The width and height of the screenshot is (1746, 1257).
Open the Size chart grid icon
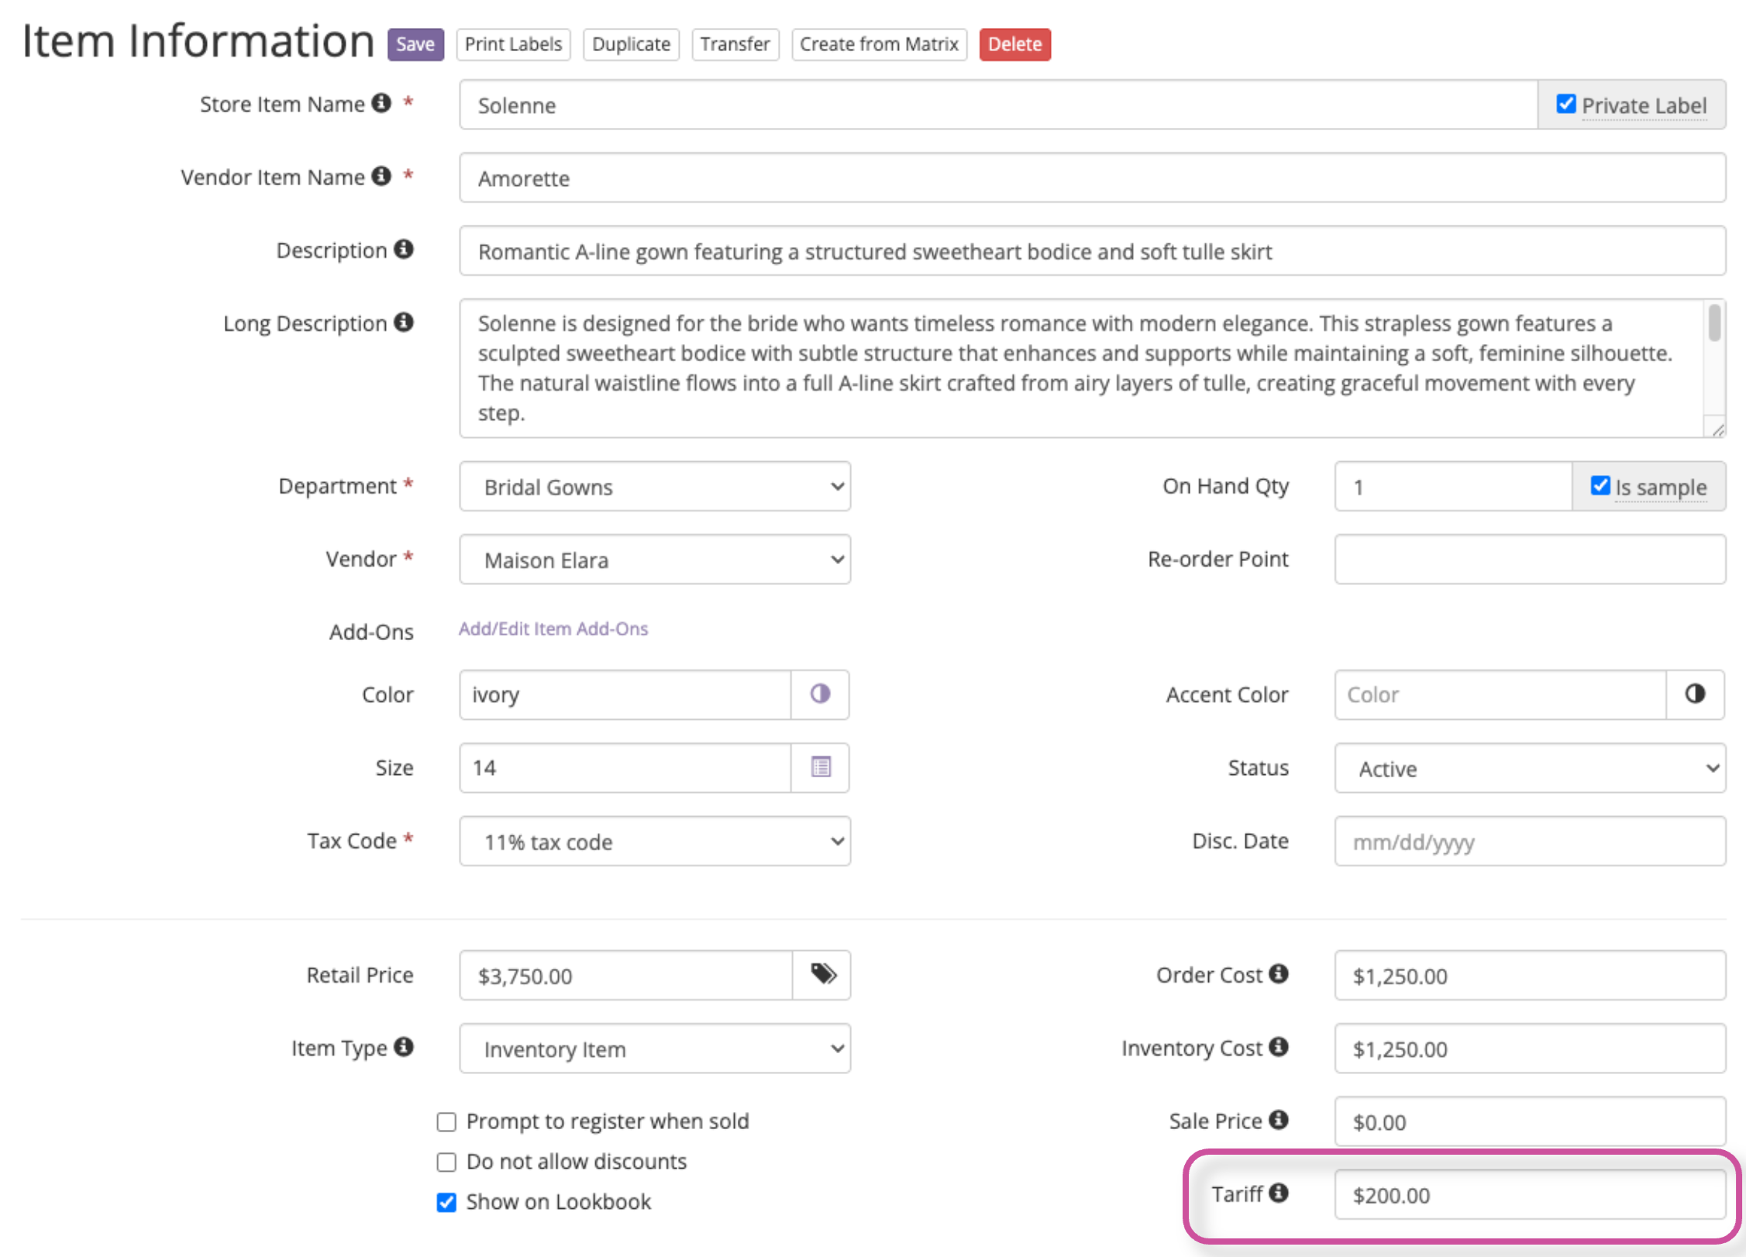pos(820,767)
